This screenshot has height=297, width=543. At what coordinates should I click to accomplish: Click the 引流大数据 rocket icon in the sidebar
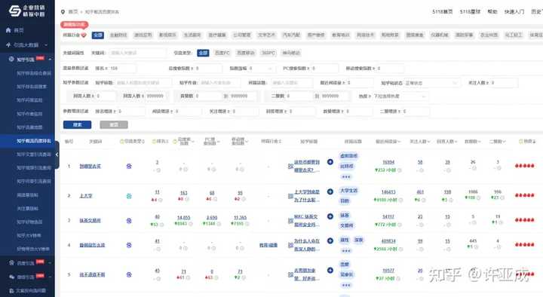[x=8, y=45]
